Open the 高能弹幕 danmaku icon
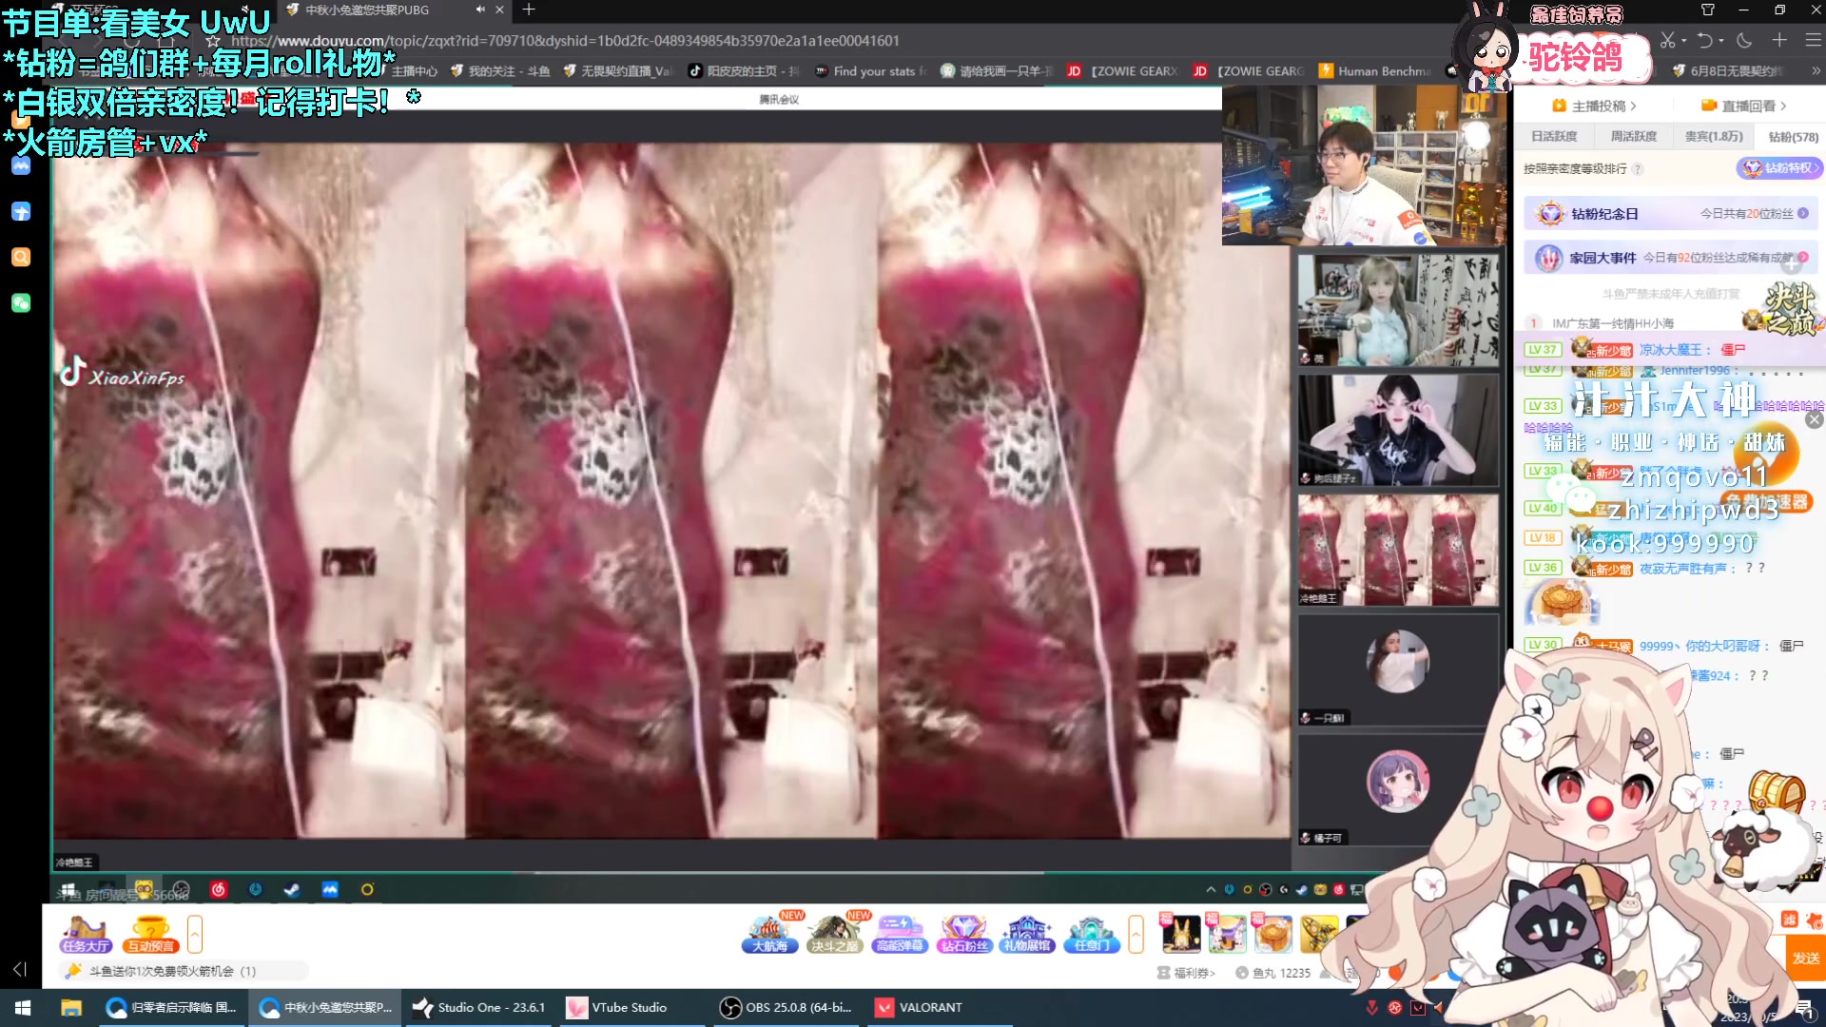 tap(900, 934)
